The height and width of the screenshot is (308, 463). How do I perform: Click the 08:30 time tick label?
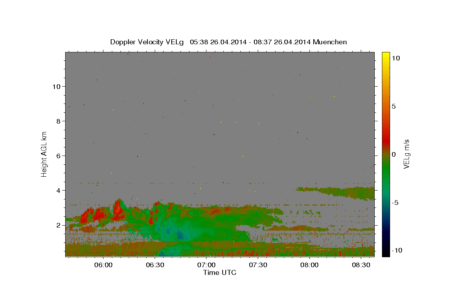[x=360, y=265]
